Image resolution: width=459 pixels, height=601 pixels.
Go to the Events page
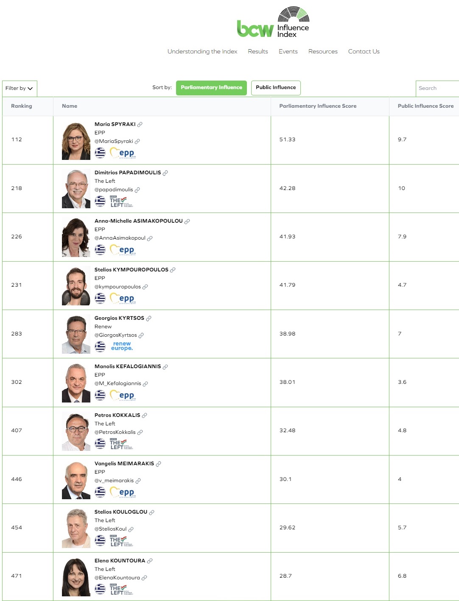pyautogui.click(x=288, y=52)
